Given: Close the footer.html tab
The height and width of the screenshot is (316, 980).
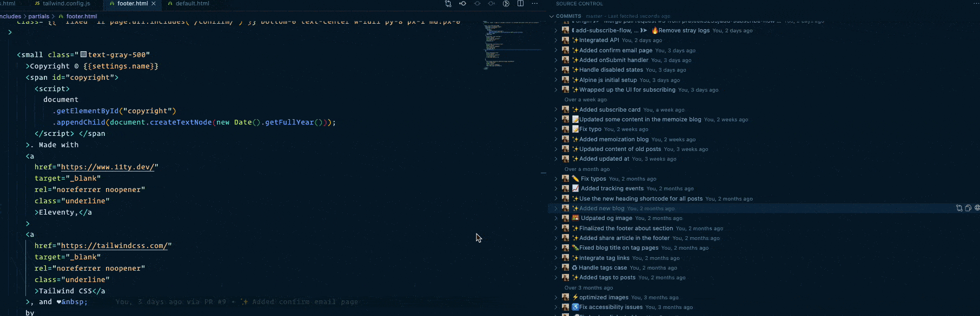Looking at the screenshot, I should click(154, 4).
